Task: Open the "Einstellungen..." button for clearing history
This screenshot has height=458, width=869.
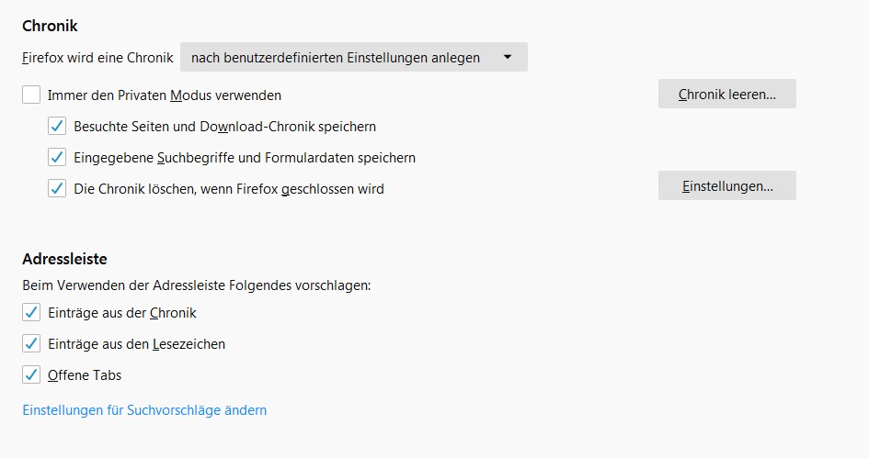Action: click(726, 185)
